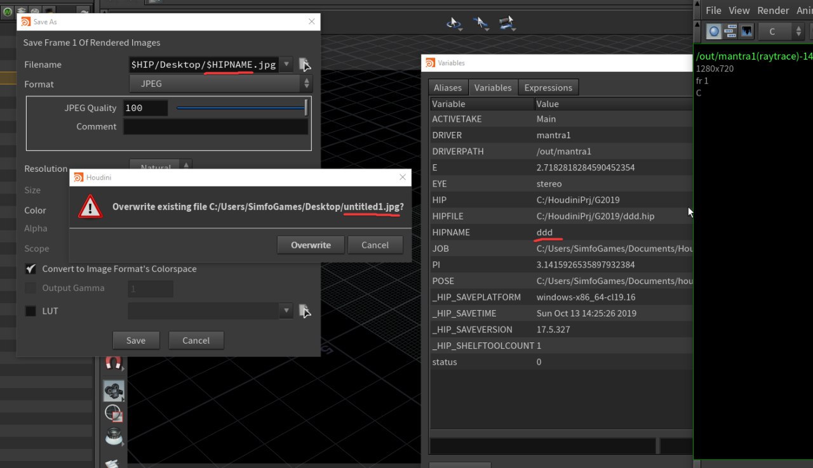Screen dimensions: 813x468
Task: Open the Format JPEG dropdown
Action: coord(220,84)
